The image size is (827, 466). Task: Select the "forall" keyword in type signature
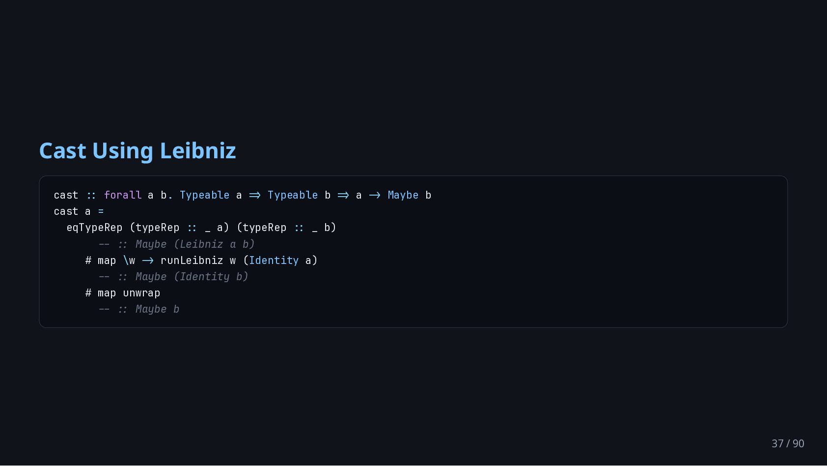tap(123, 195)
